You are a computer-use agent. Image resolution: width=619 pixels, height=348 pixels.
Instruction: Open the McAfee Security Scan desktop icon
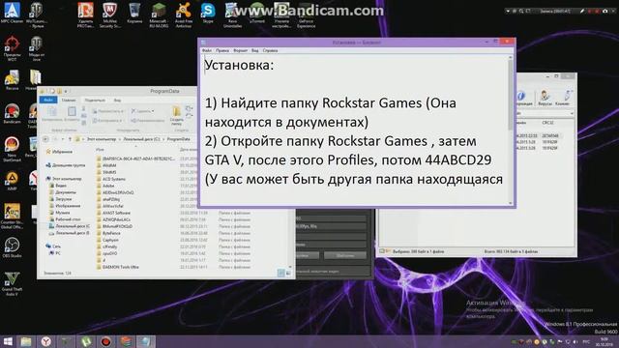[109, 15]
